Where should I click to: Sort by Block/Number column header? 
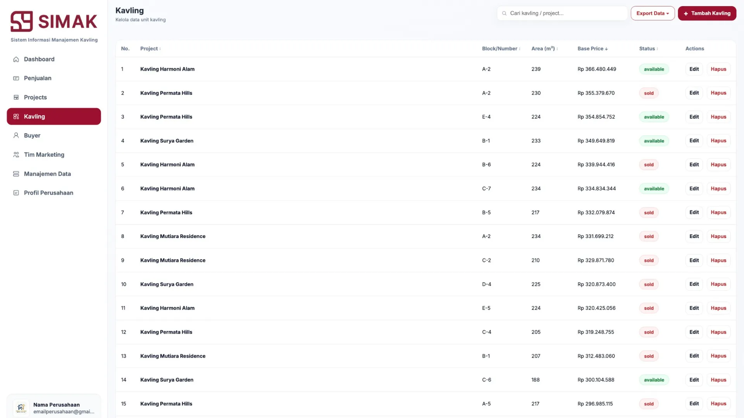(x=501, y=49)
